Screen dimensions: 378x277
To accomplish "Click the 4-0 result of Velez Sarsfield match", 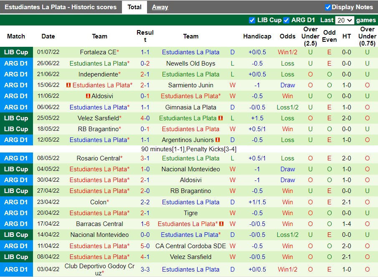I will (145, 118).
